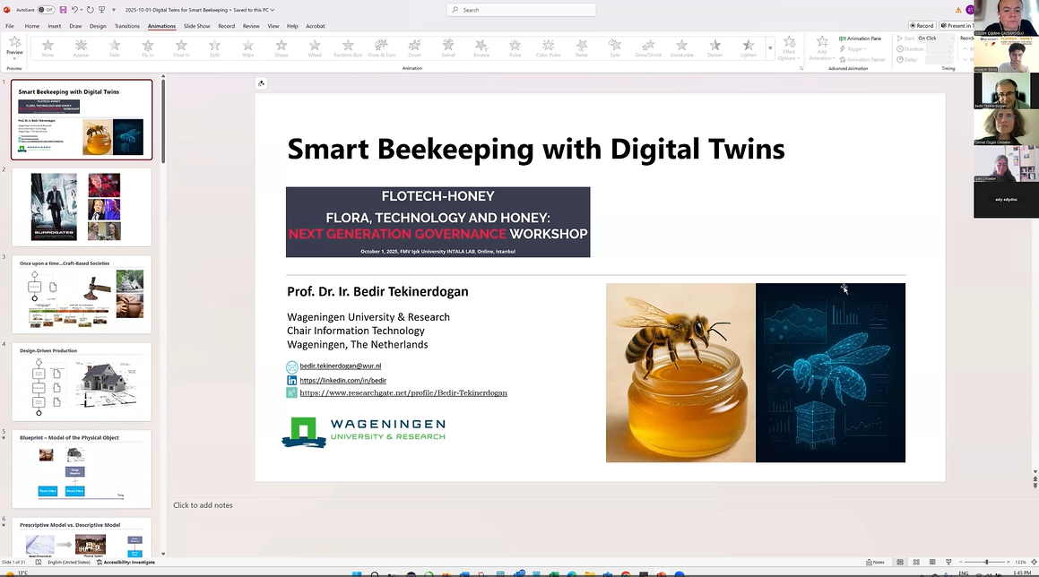
Task: Toggle the Notes pane in status bar
Action: pos(875,562)
